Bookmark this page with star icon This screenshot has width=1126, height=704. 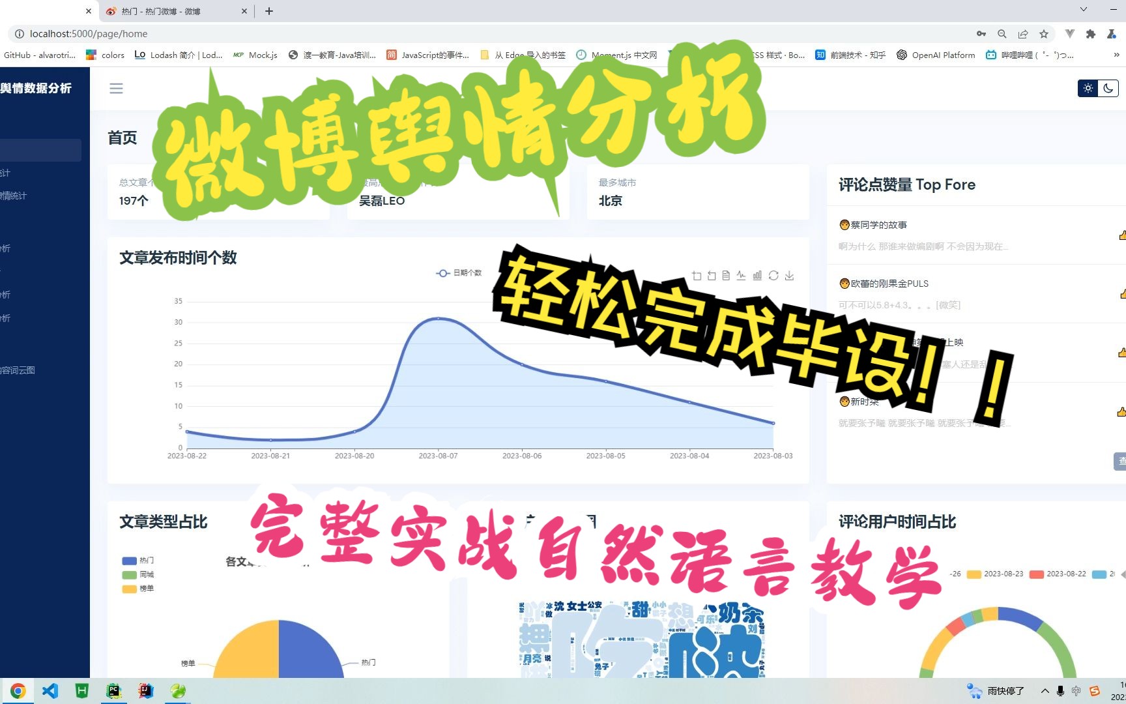tap(1044, 34)
